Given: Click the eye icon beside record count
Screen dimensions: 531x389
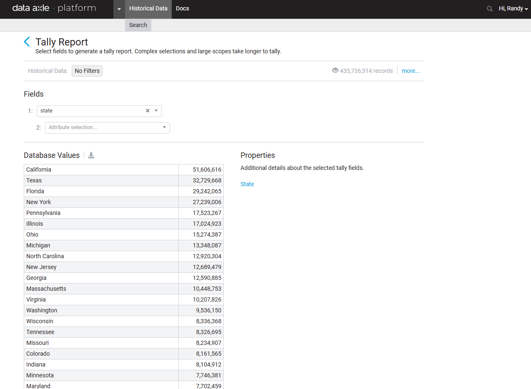Looking at the screenshot, I should [335, 70].
